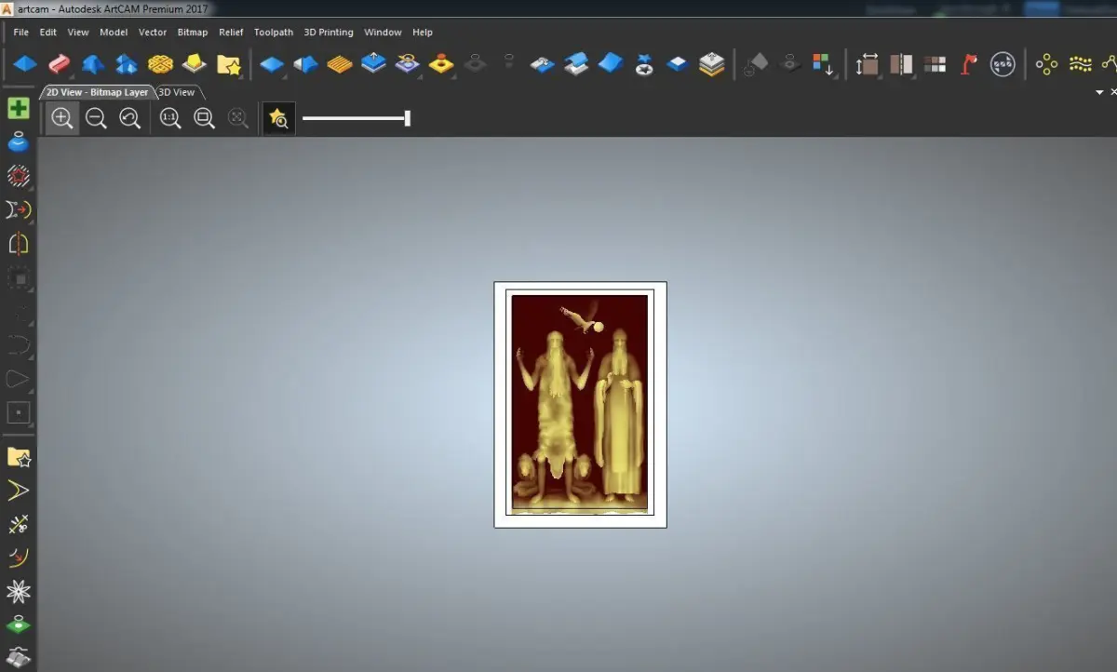This screenshot has width=1117, height=672.
Task: Click the Zoom Out magnifier tool
Action: pyautogui.click(x=96, y=118)
